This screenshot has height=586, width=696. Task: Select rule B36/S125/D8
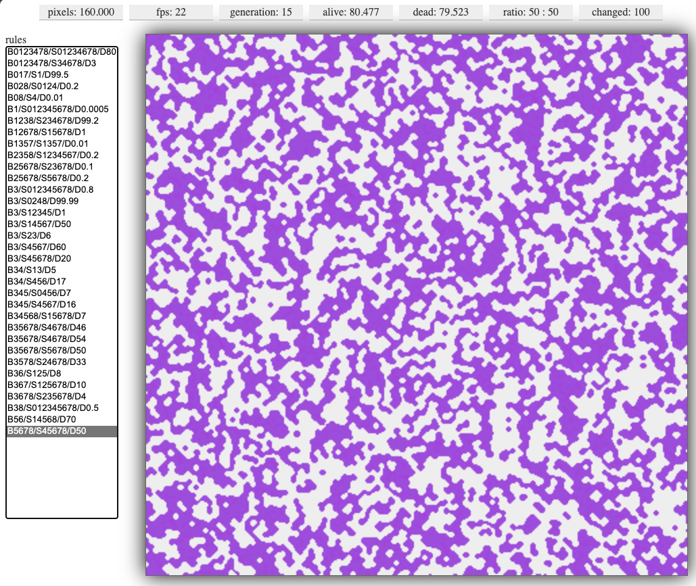click(34, 374)
